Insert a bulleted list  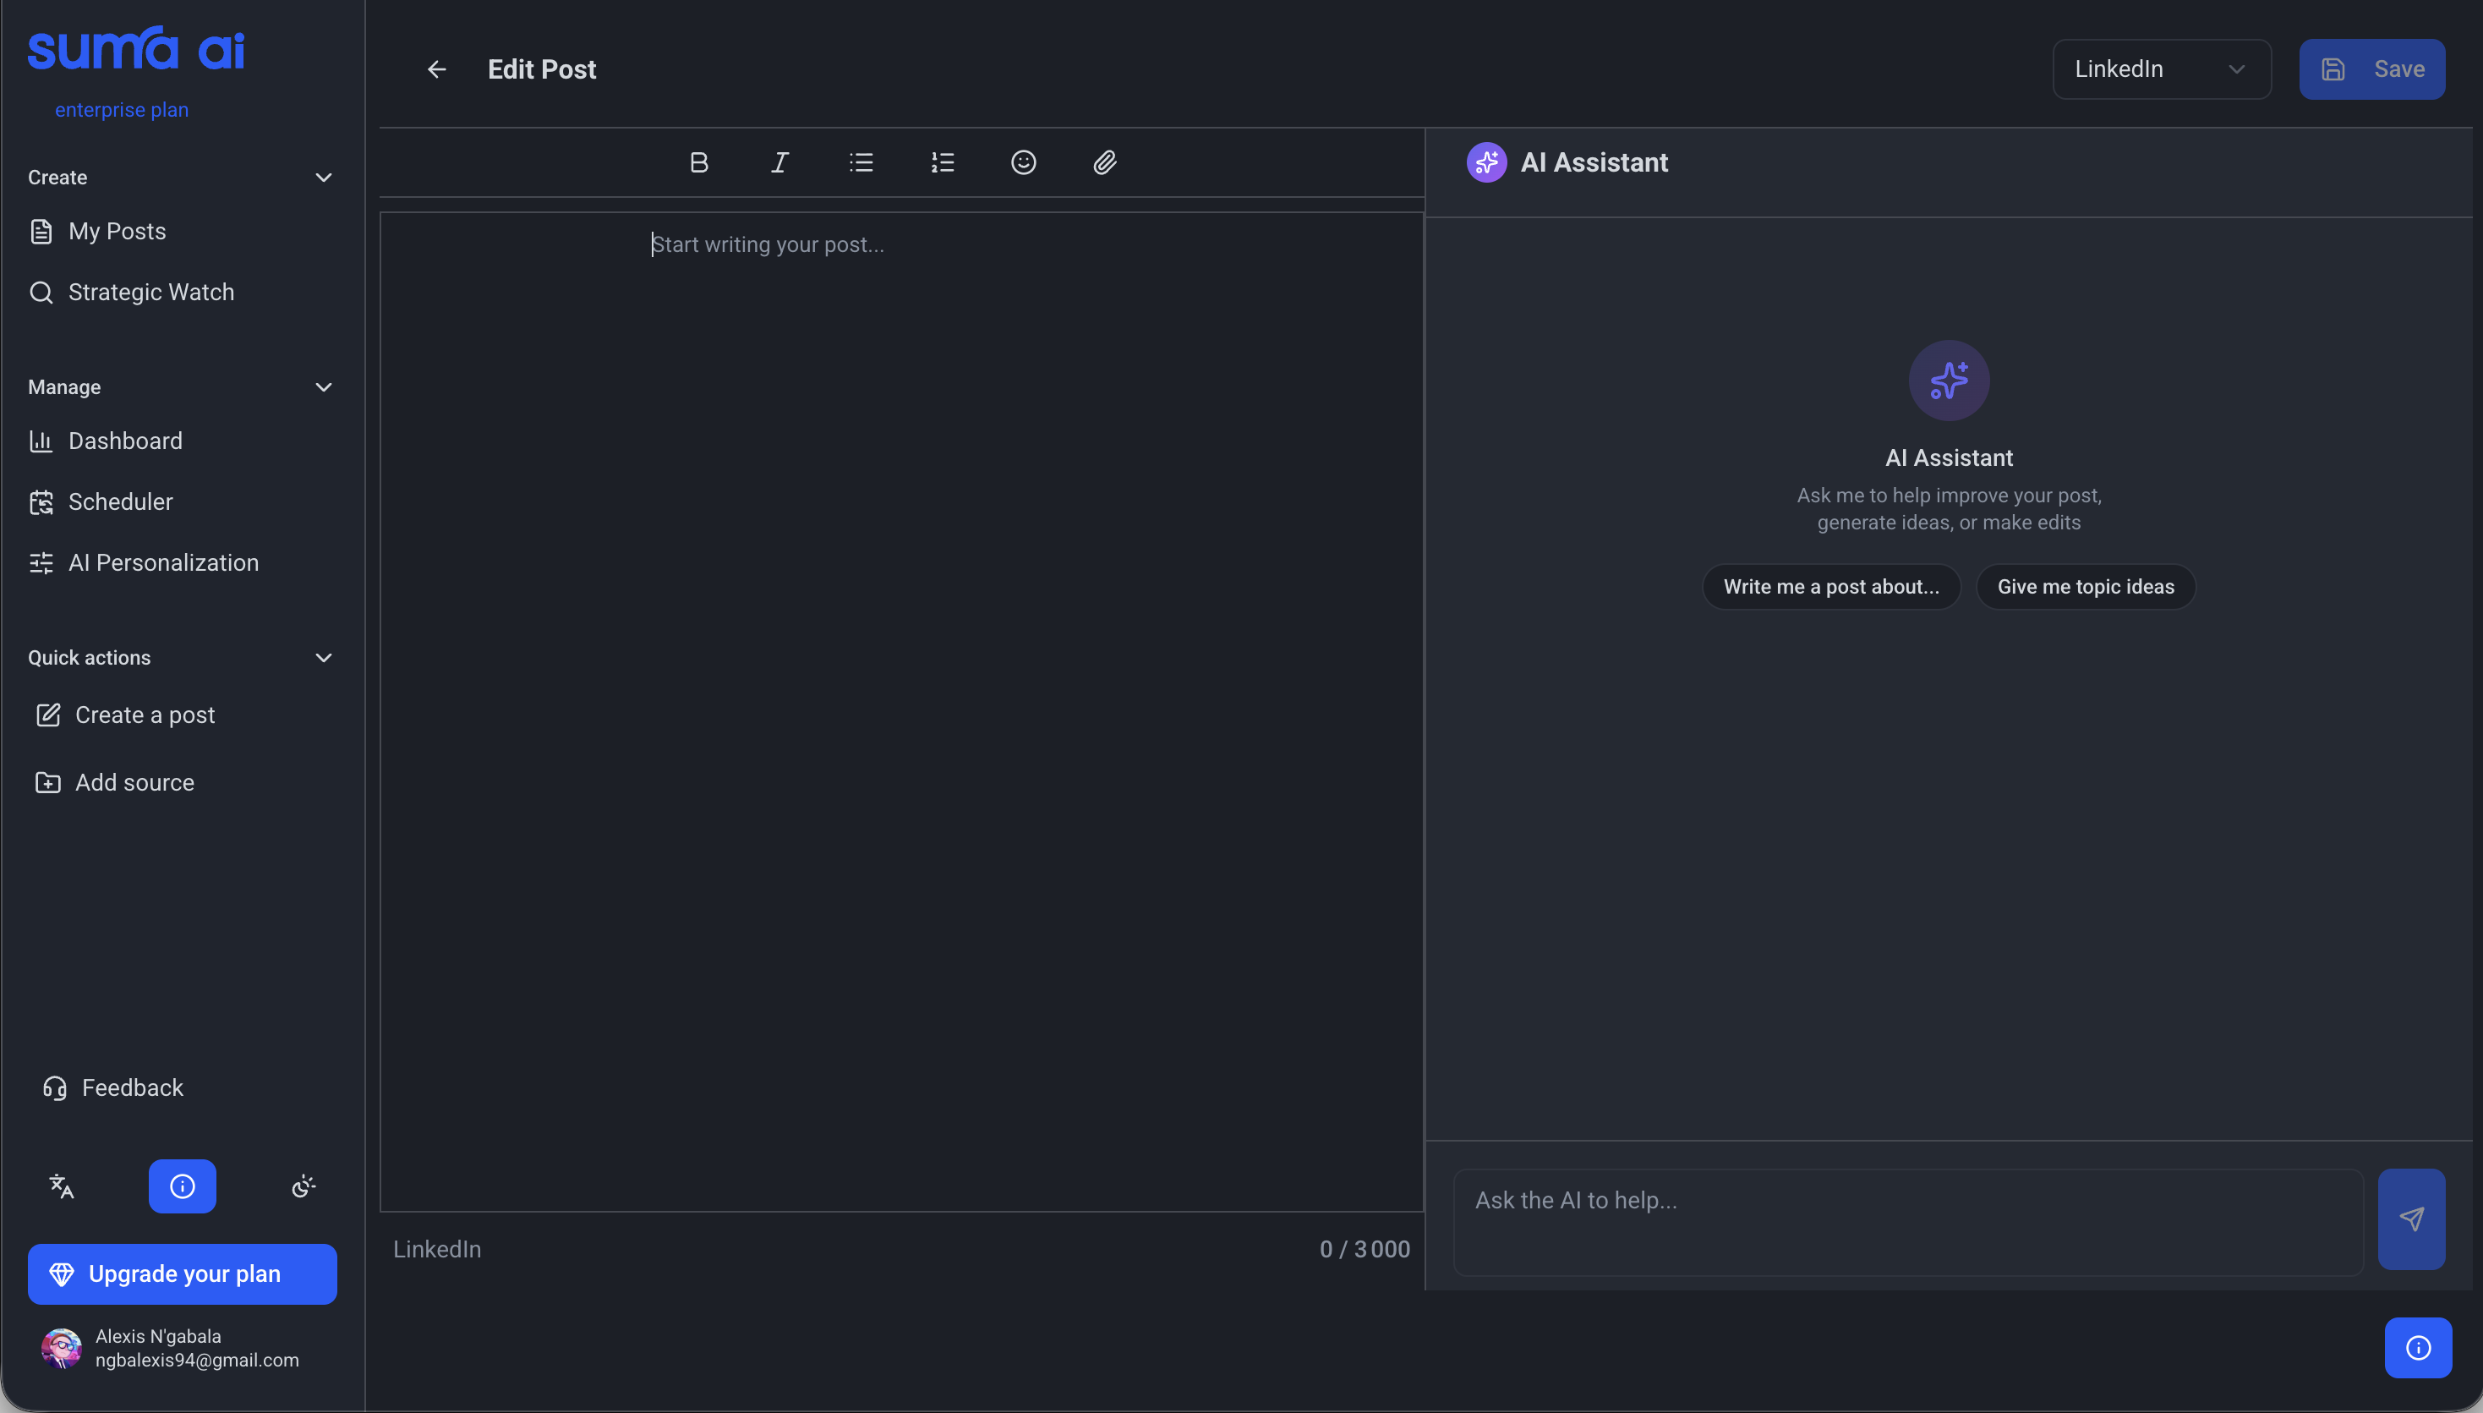tap(861, 162)
